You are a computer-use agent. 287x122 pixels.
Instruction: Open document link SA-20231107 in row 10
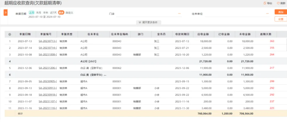point(47,101)
